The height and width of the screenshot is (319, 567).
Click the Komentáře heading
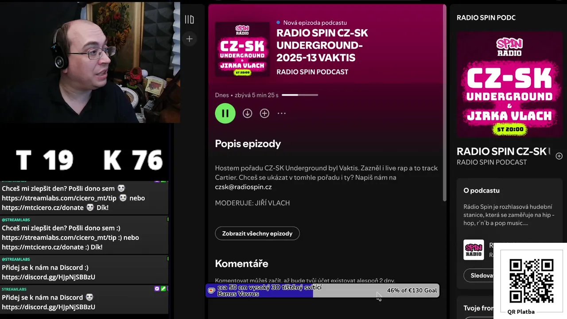click(x=241, y=264)
